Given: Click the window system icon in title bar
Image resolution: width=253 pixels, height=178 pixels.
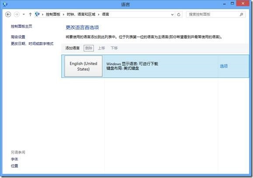Looking at the screenshot, I should click(5, 4).
